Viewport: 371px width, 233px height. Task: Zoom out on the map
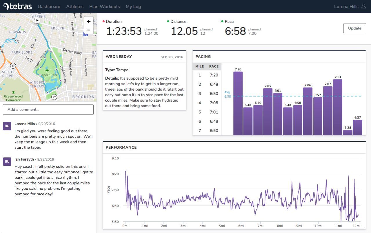[89, 30]
